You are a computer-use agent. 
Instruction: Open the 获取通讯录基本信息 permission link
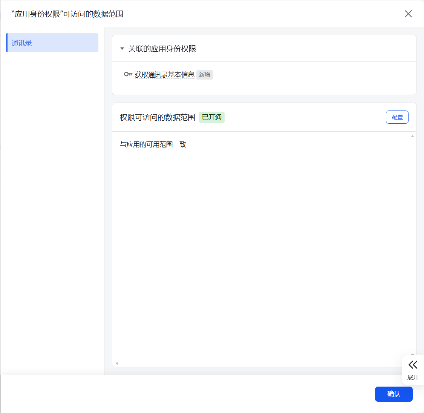tap(165, 75)
